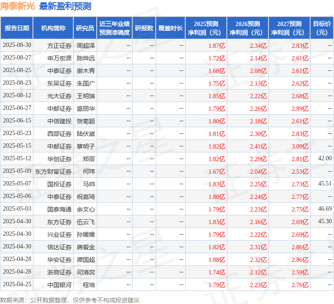
Task: Click analyst name 陈烨远
Action: tap(85, 58)
